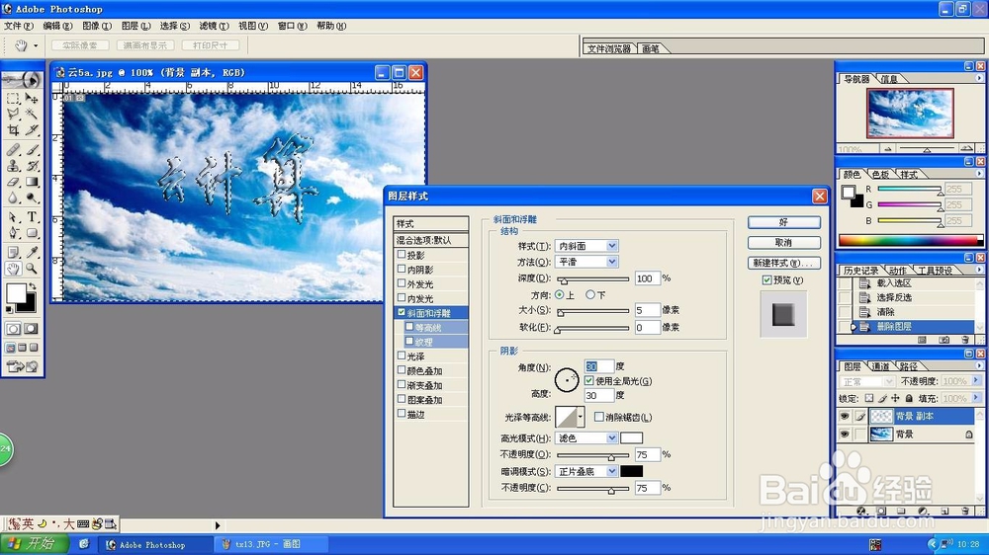
Task: Switch to 色板 tab
Action: pos(880,174)
